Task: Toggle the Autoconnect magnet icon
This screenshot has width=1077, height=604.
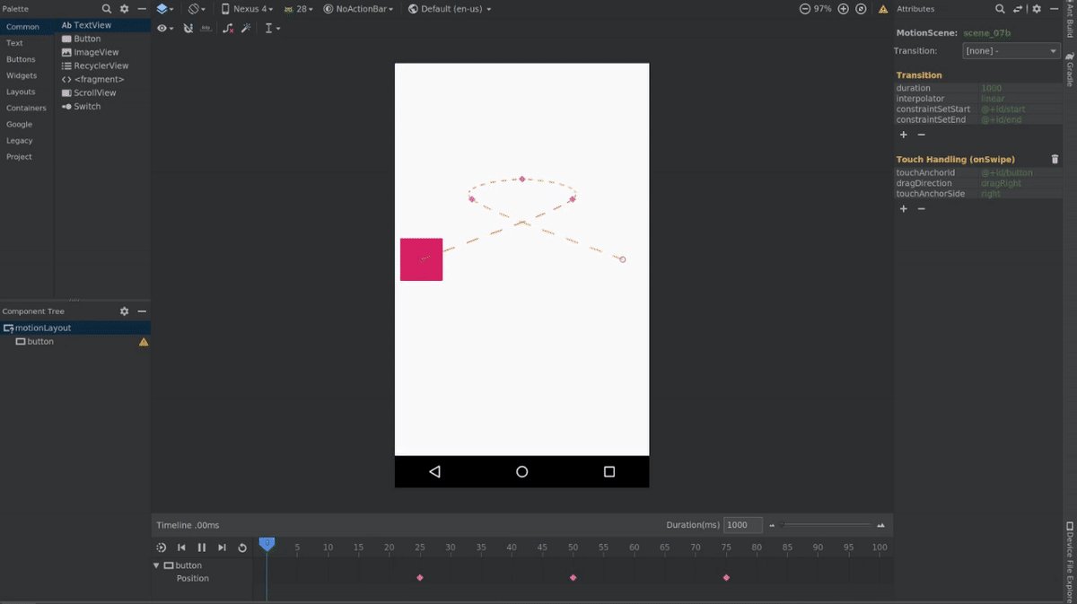Action: tap(188, 28)
